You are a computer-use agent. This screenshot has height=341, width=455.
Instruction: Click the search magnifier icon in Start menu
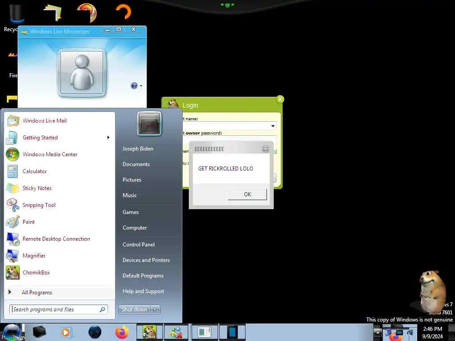pyautogui.click(x=103, y=309)
